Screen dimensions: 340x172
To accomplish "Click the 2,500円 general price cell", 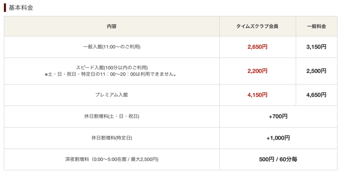I will [x=316, y=71].
